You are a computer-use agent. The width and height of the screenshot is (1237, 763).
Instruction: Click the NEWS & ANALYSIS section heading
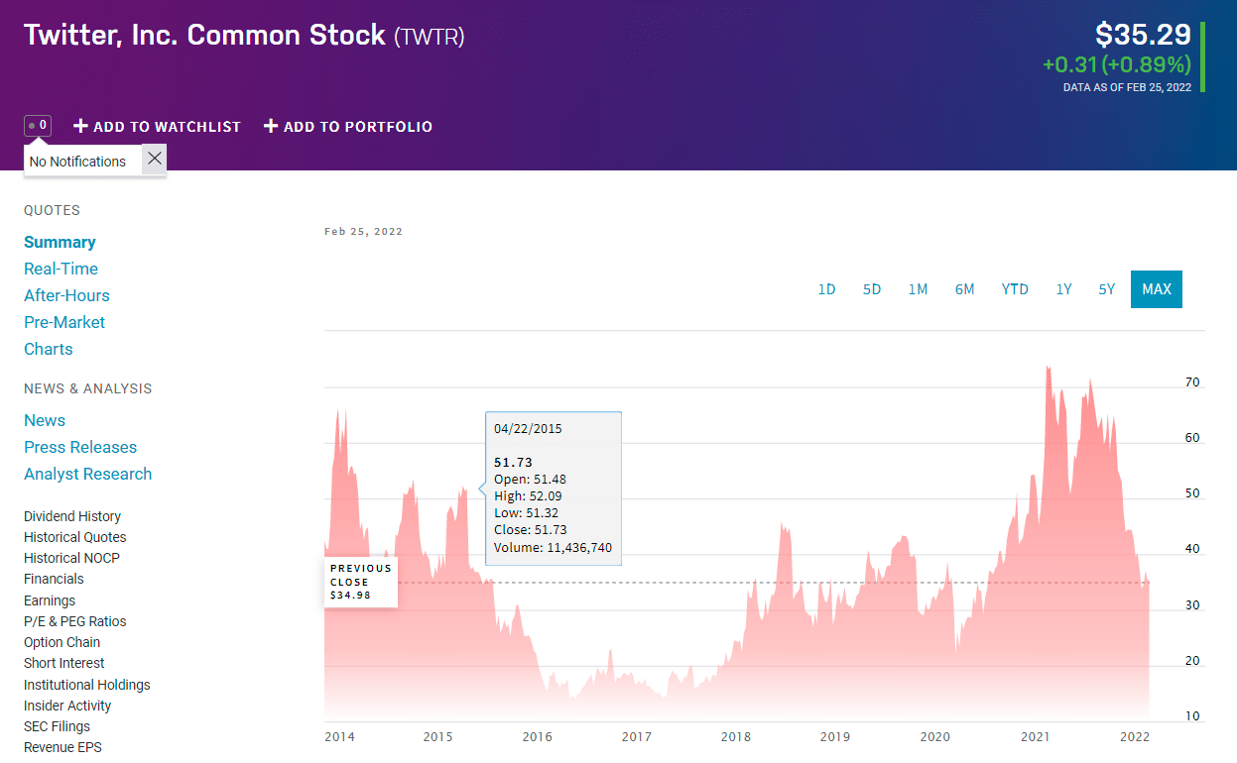click(x=88, y=388)
